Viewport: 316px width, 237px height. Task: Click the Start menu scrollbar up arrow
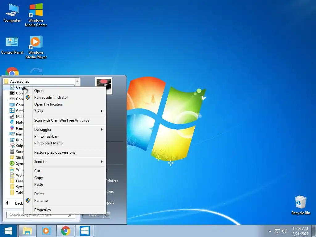(x=77, y=81)
